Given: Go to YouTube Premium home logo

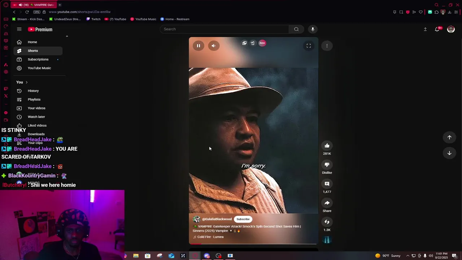Looking at the screenshot, I should click(40, 29).
